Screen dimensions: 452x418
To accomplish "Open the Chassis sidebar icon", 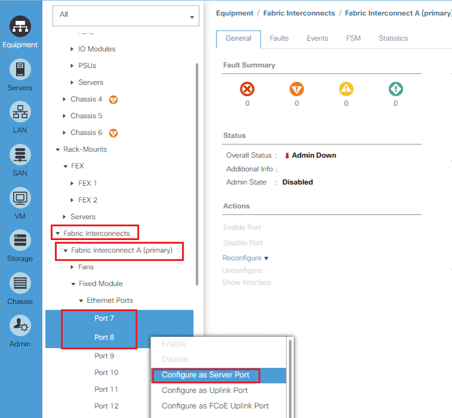I will [20, 283].
